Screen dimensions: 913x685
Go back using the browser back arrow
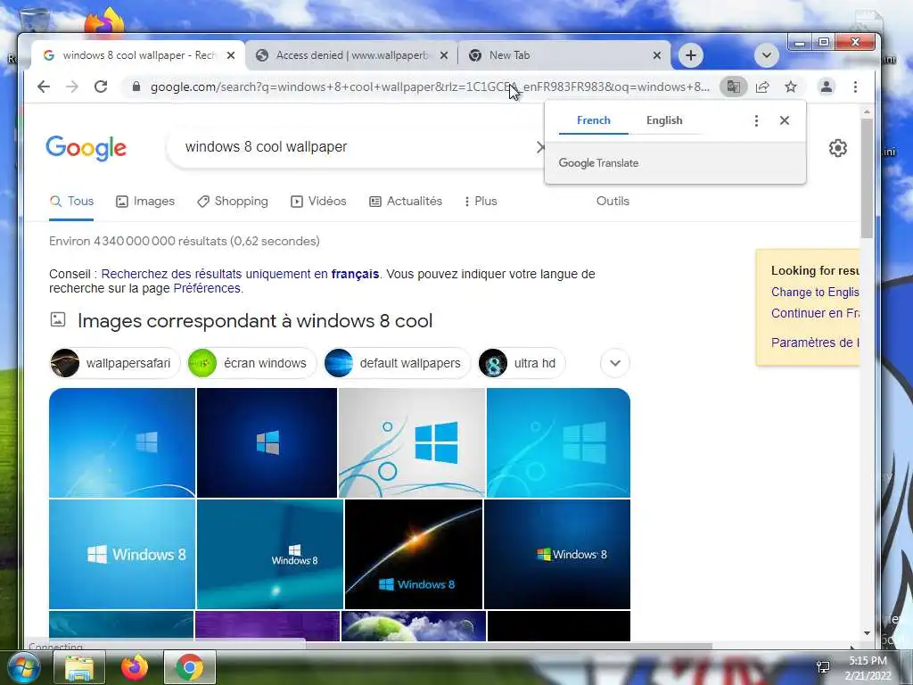point(44,87)
